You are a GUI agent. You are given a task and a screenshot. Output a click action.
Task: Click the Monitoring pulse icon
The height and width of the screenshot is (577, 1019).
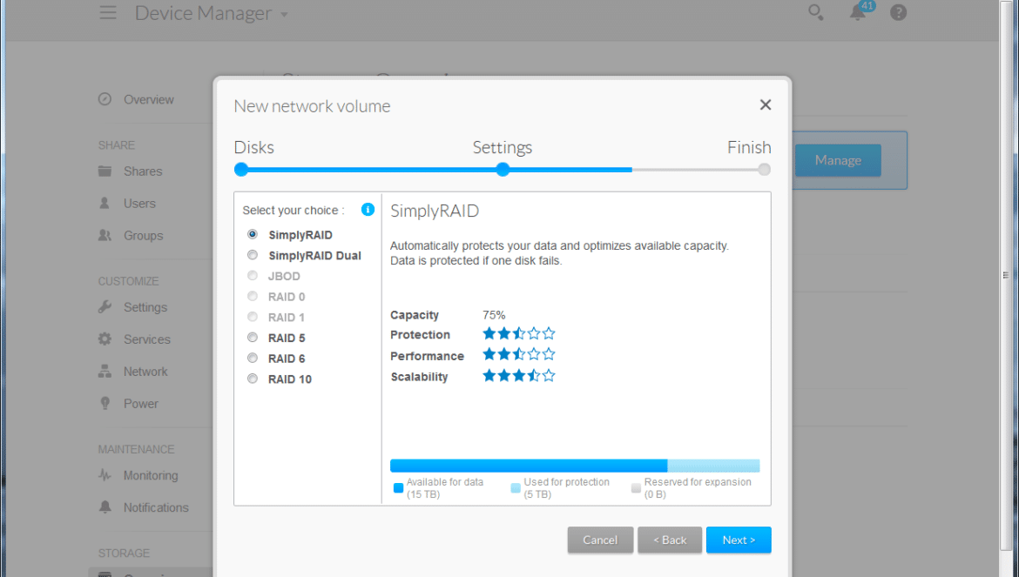click(x=105, y=475)
